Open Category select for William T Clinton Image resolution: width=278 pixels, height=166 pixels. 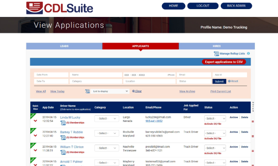(x=107, y=148)
